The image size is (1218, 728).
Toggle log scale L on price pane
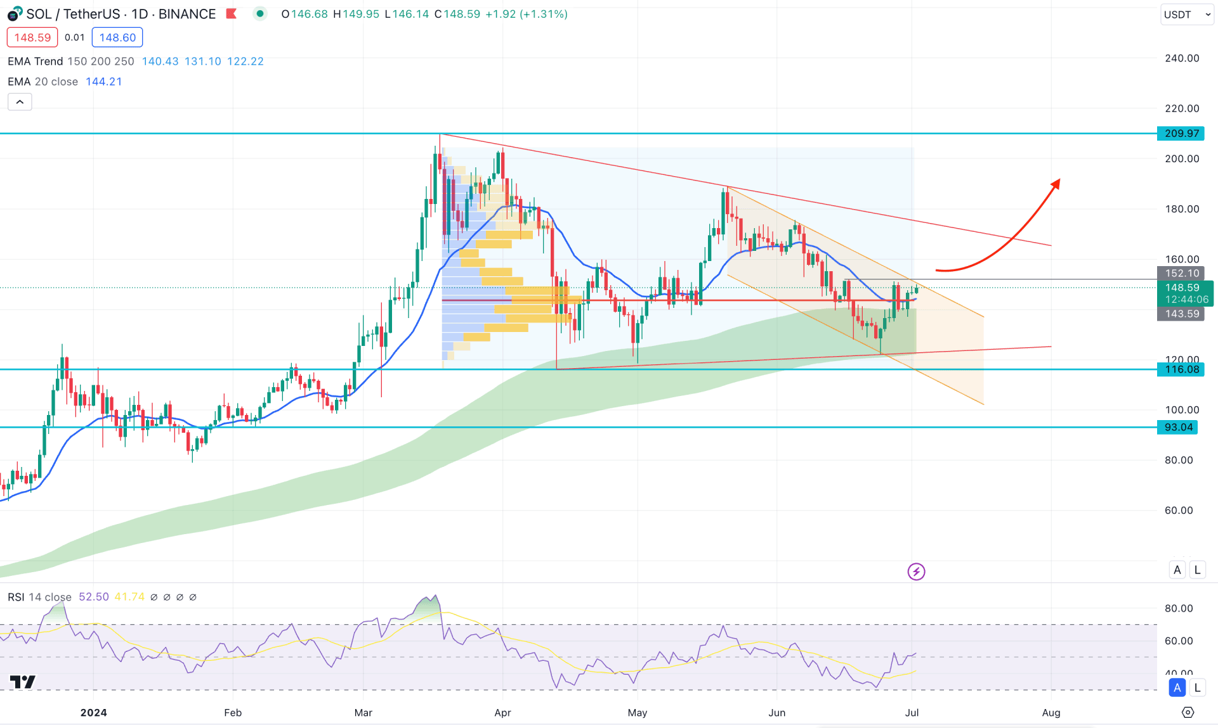tap(1197, 570)
